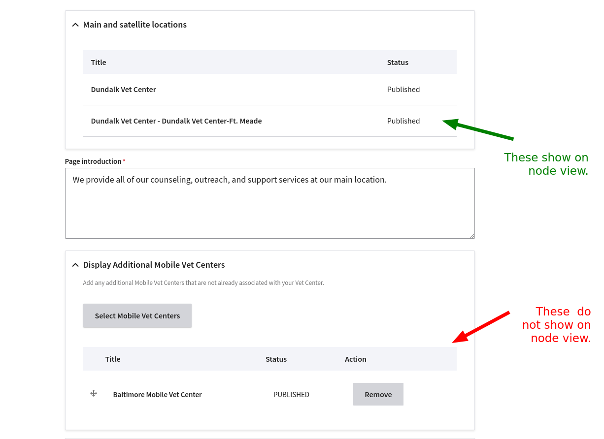Remove Baltimore Mobile Vet Center
604x439 pixels.
click(x=378, y=394)
